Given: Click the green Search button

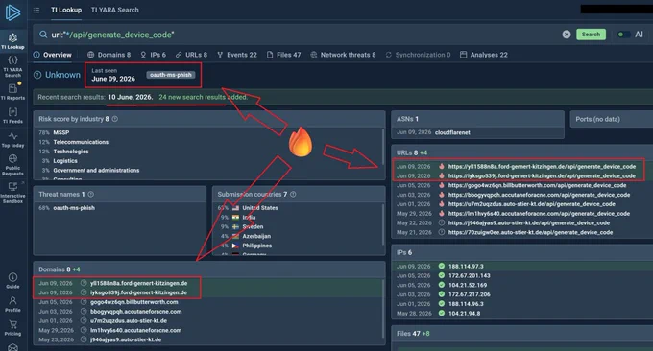Looking at the screenshot, I should [x=591, y=35].
